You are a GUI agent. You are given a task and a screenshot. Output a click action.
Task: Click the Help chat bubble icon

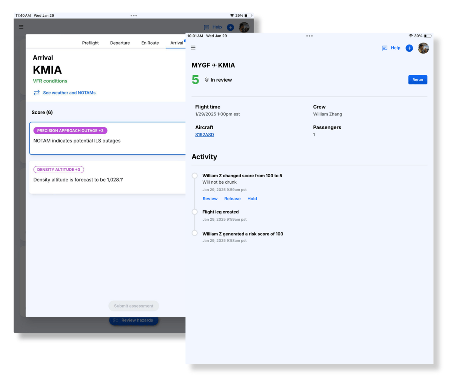(384, 48)
